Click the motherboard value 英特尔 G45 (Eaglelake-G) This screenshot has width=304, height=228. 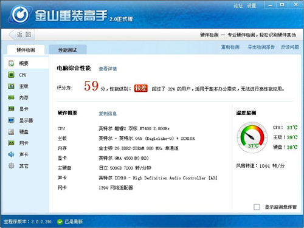147,139
